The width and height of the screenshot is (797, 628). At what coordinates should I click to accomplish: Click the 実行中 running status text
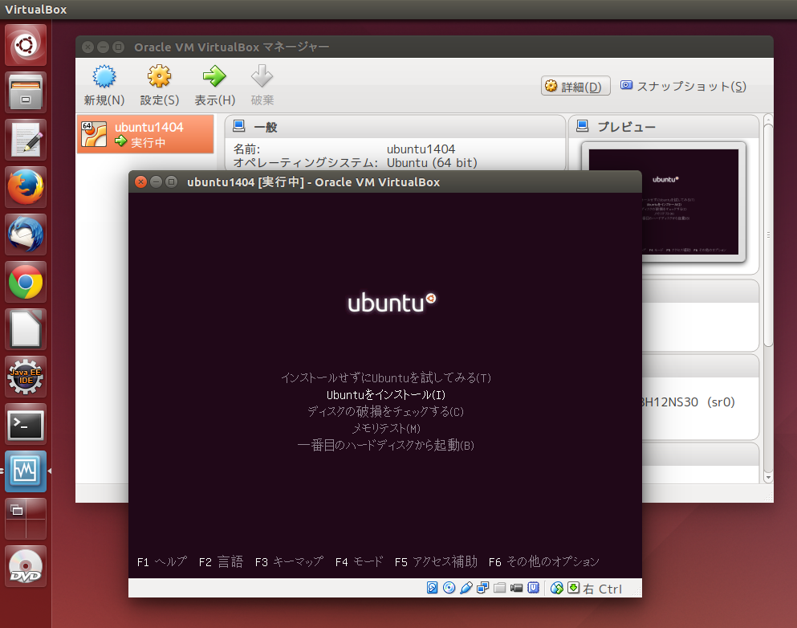coord(148,143)
